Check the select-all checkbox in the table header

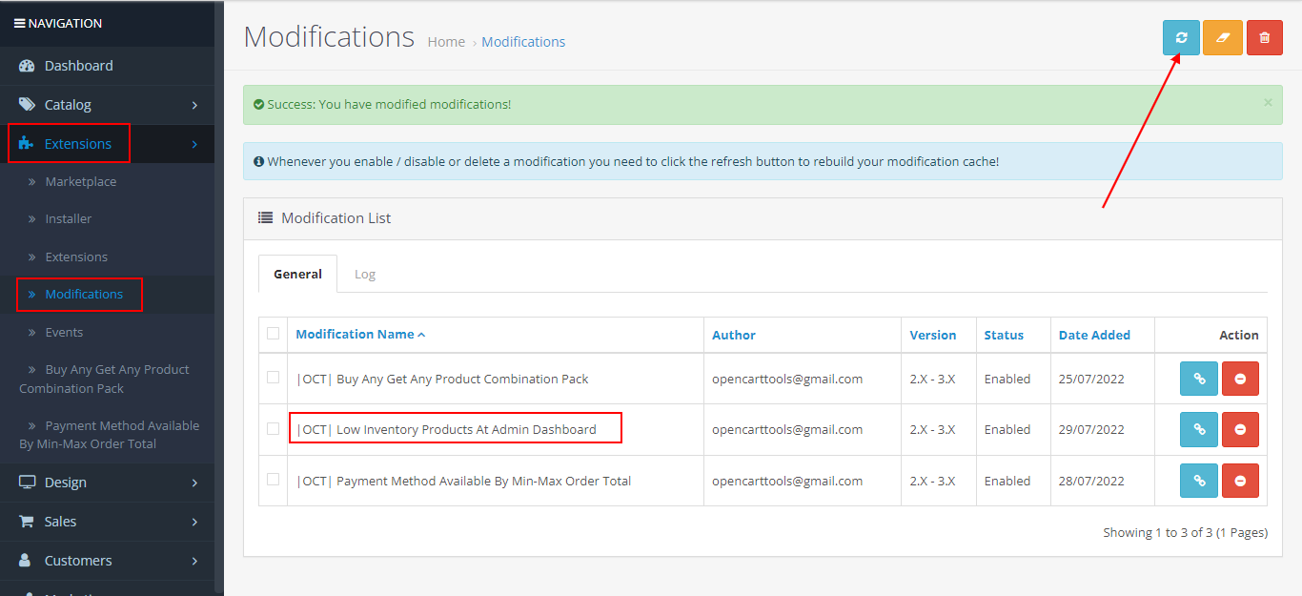[274, 334]
